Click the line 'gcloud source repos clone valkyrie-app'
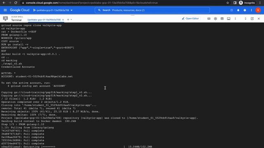Image resolution: width=264 pixels, height=148 pixels. click(x=31, y=25)
